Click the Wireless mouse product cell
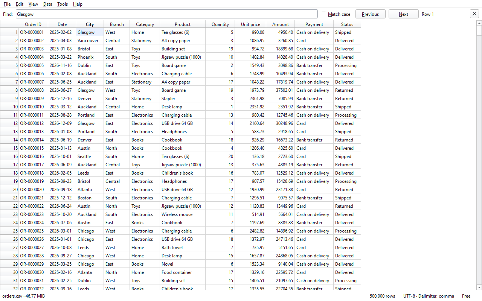Screen dimensions: 482x301 (x=183, y=214)
